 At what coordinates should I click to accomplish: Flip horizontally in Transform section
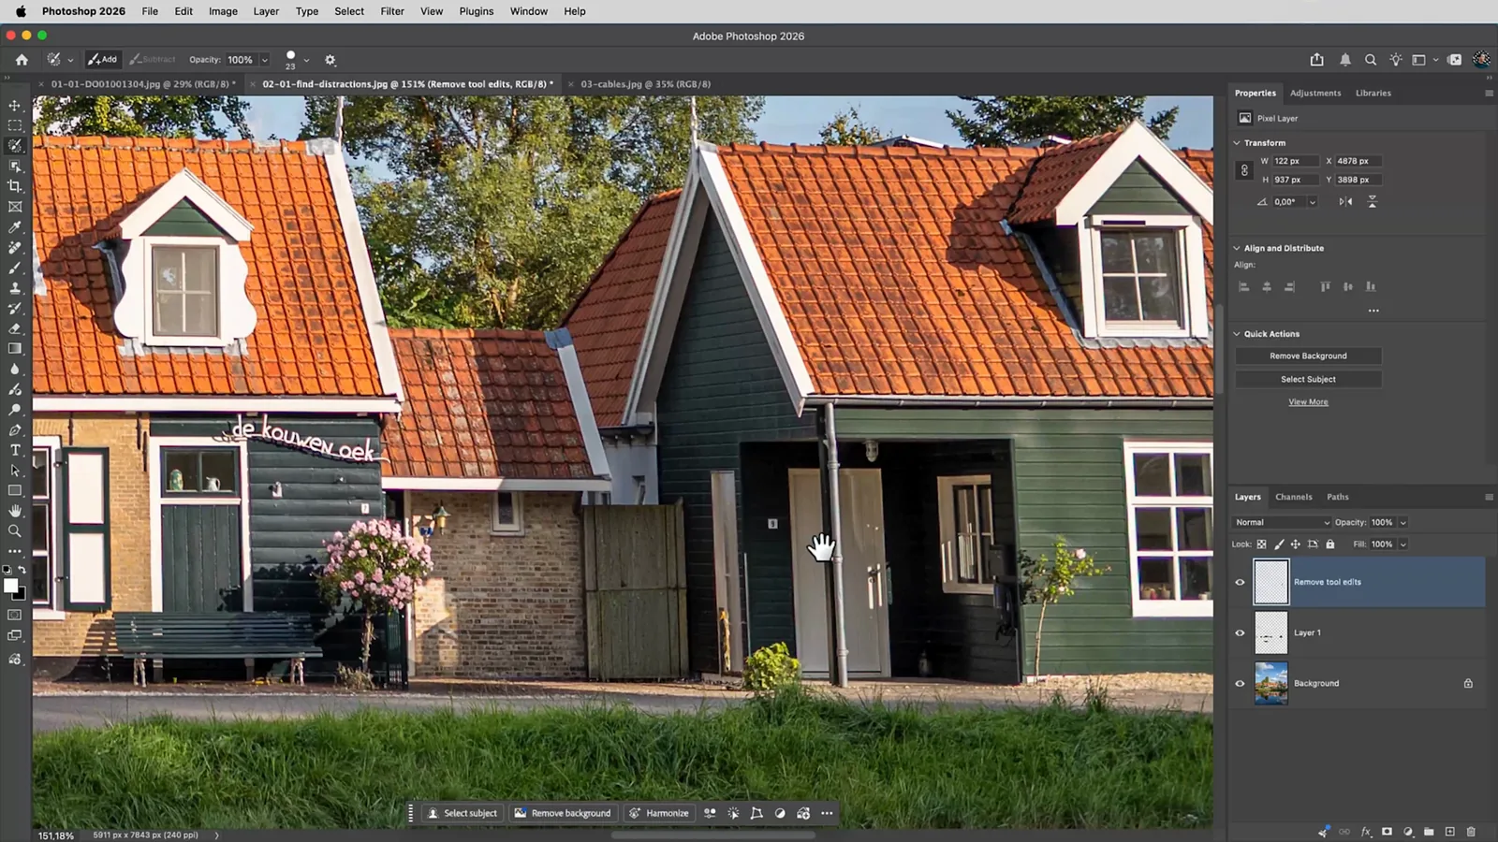pyautogui.click(x=1345, y=202)
